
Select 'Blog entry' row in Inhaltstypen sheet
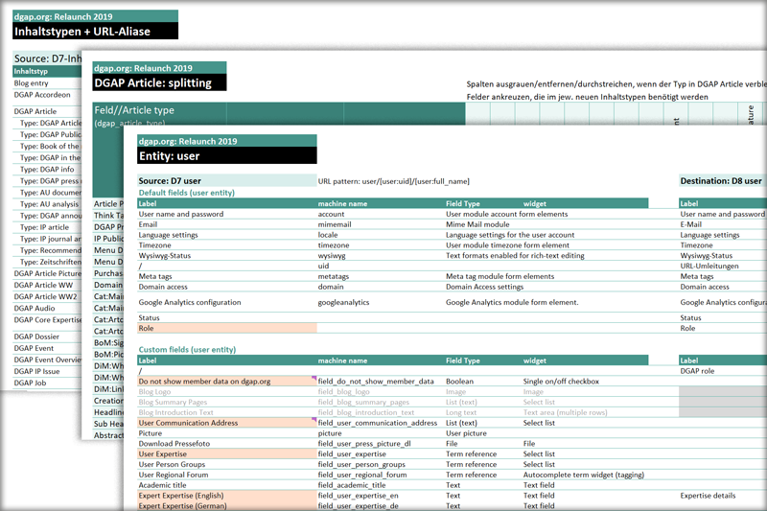coord(32,83)
